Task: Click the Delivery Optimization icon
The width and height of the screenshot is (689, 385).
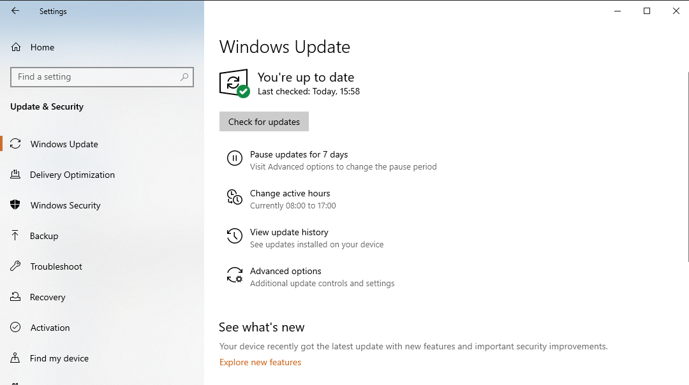Action: pyautogui.click(x=15, y=174)
